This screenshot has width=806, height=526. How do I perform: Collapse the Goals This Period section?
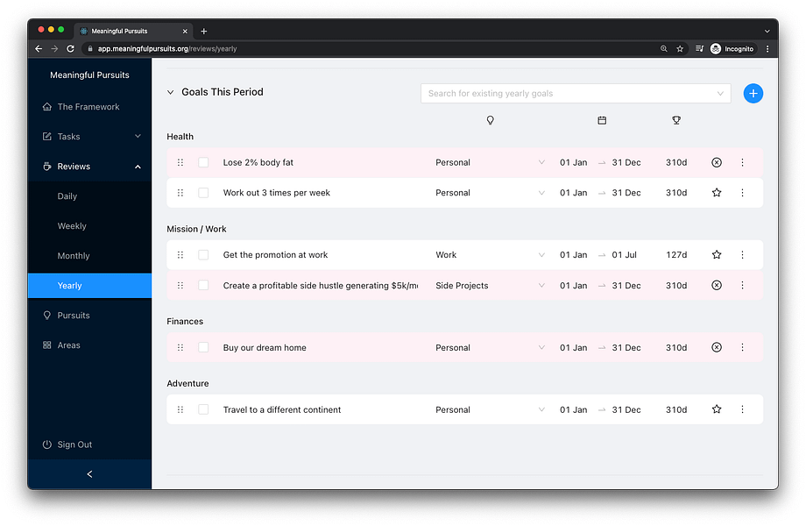[x=170, y=93]
